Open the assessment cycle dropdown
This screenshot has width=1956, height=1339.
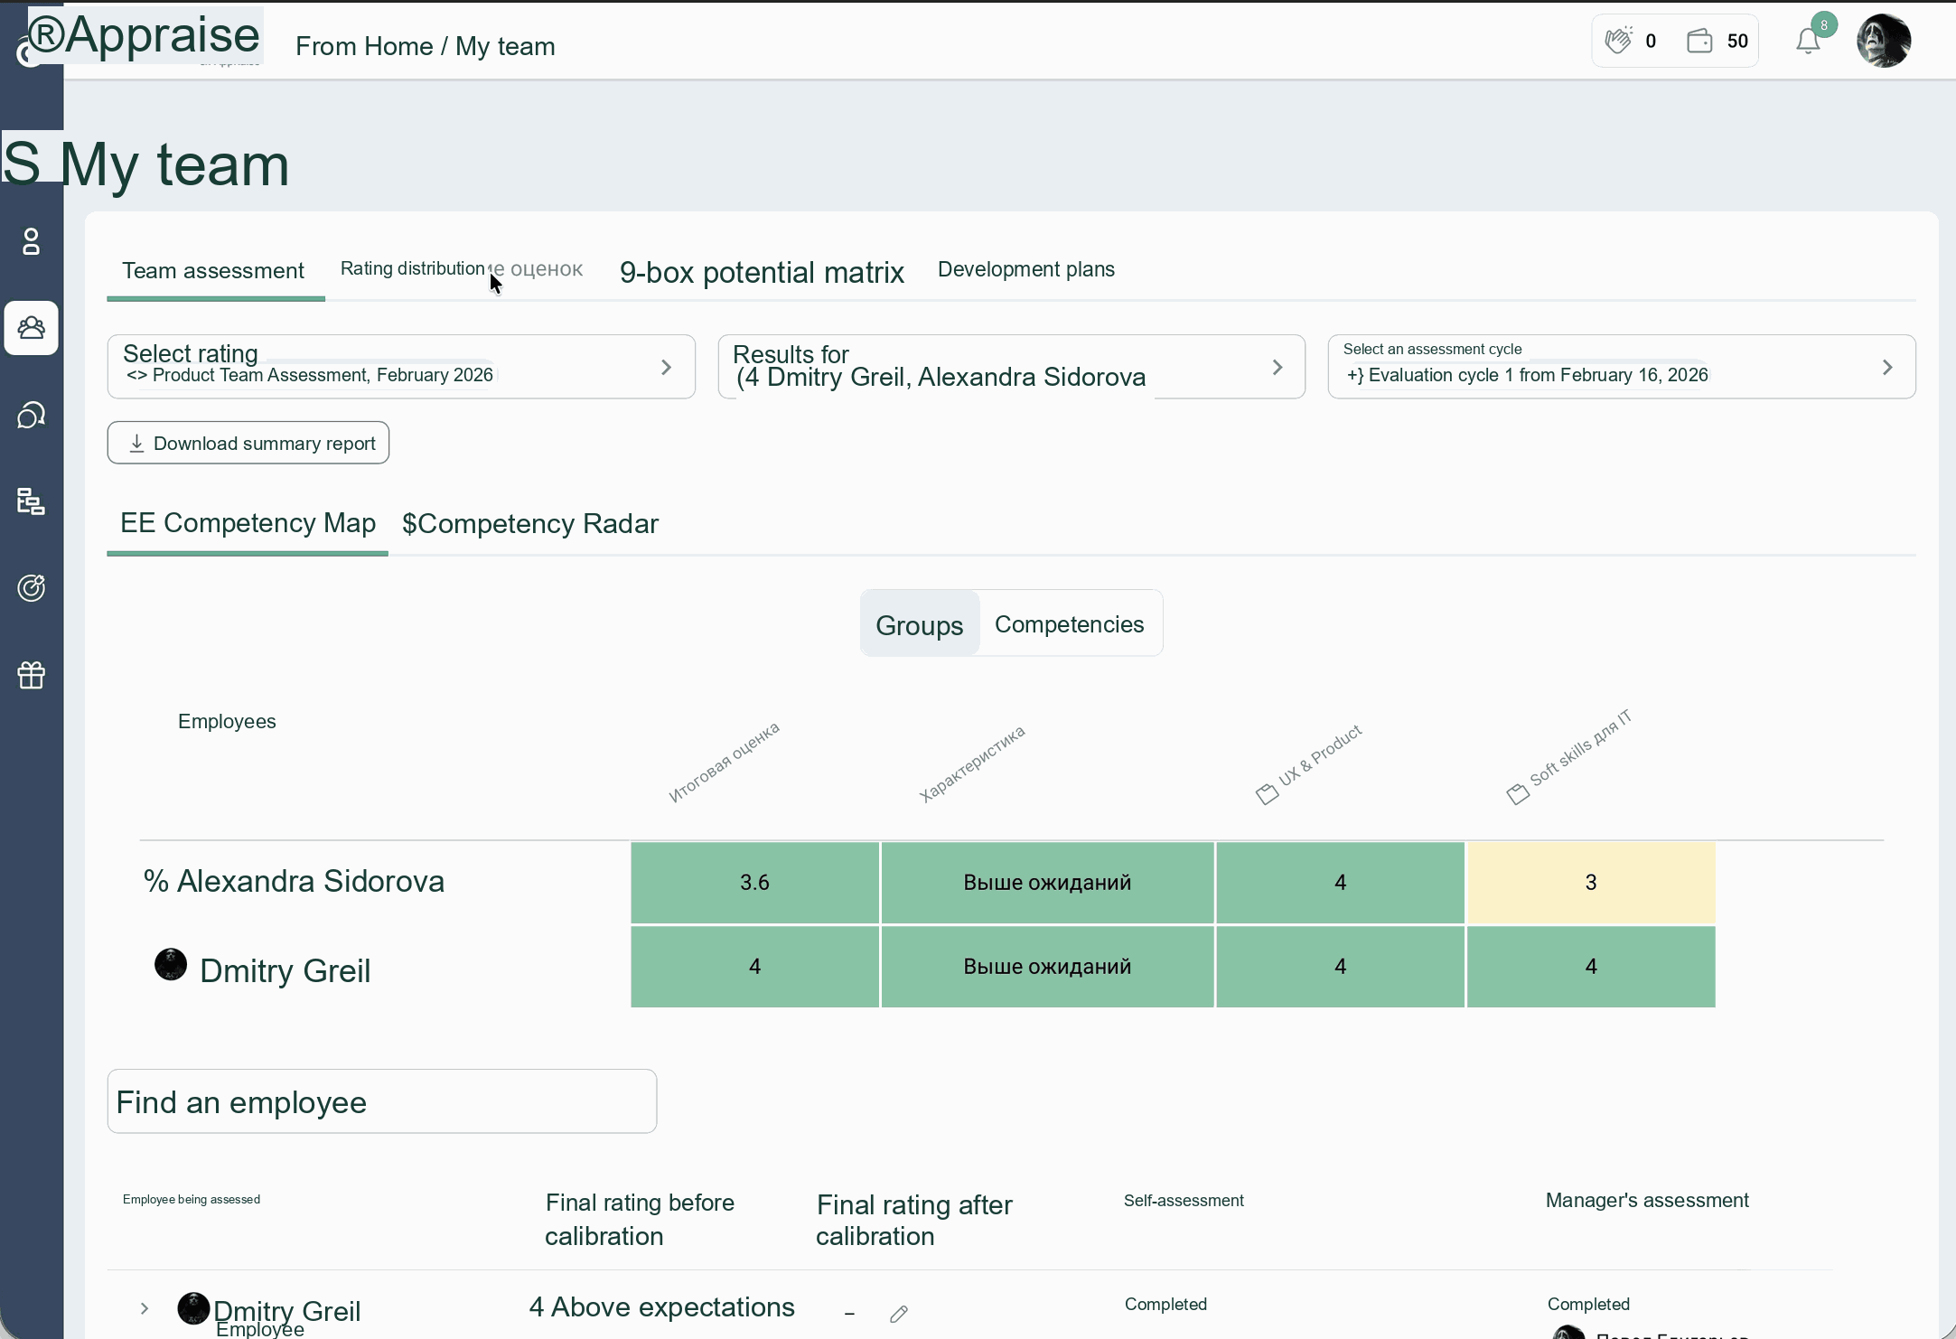click(1622, 367)
